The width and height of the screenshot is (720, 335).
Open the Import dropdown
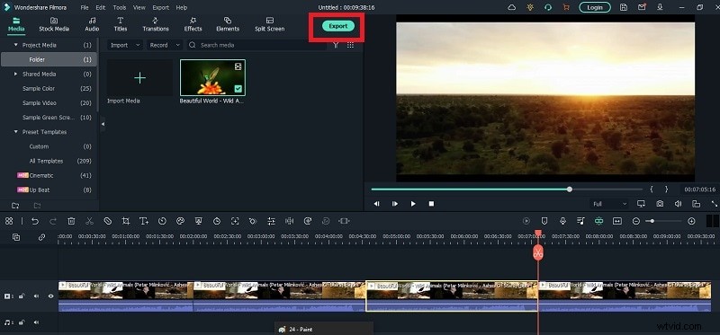125,45
